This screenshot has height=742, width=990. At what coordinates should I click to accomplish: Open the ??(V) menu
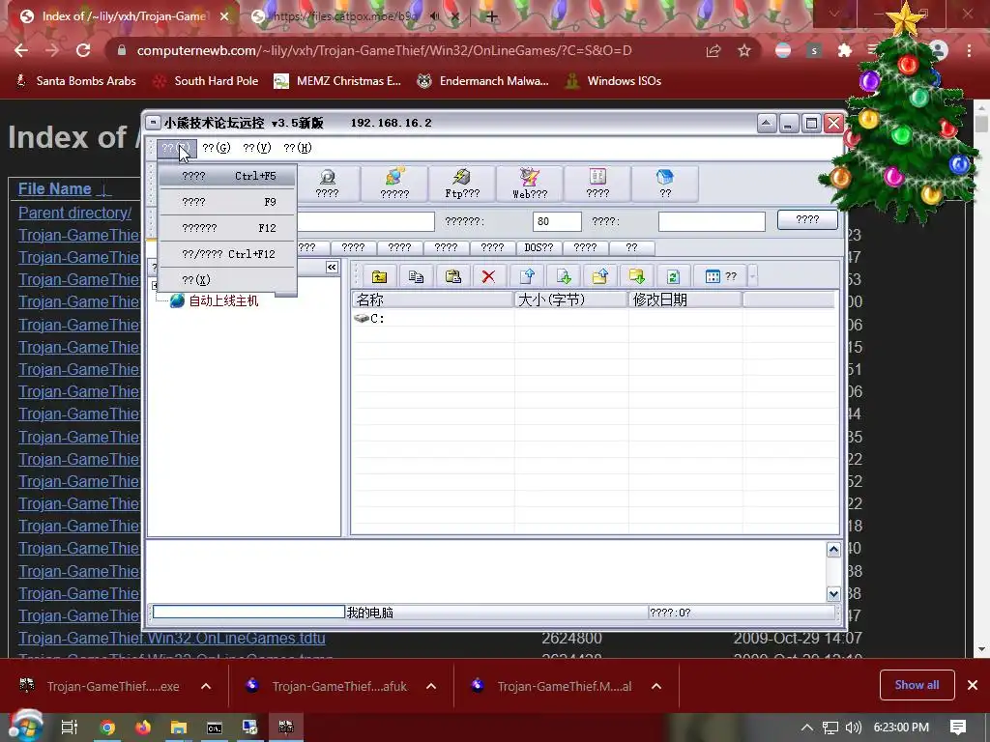[x=257, y=148]
